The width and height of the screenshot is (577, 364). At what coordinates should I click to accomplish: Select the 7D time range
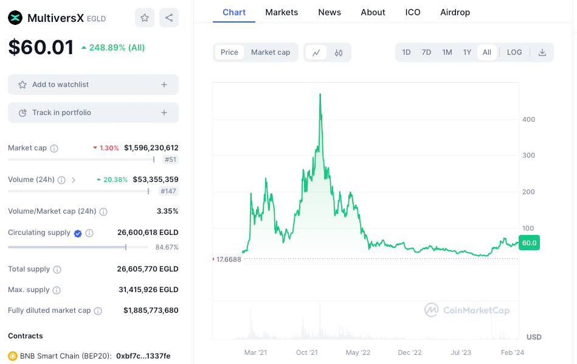[x=426, y=52]
